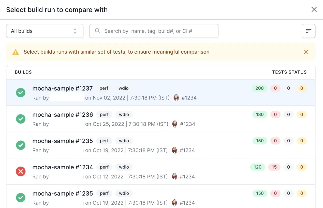The width and height of the screenshot is (323, 208).
Task: Select the mocha-sample #1236 build
Action: point(63,115)
